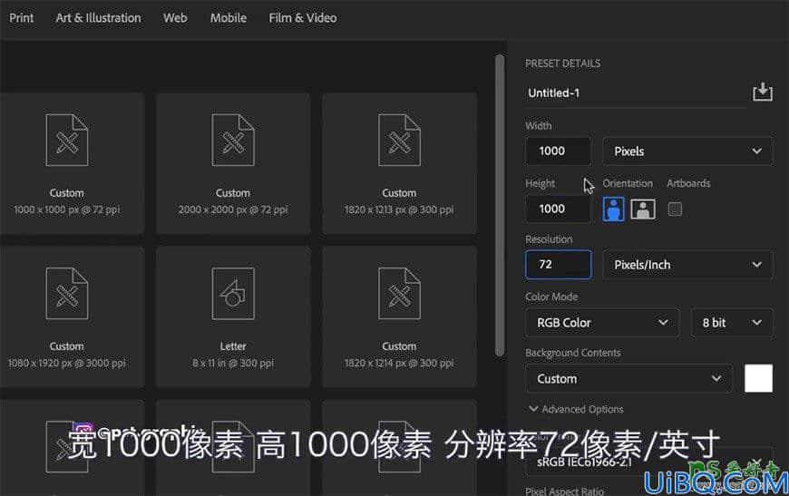Switch to the Art & Illustration tab
Viewport: 789px width, 496px height.
click(x=98, y=17)
